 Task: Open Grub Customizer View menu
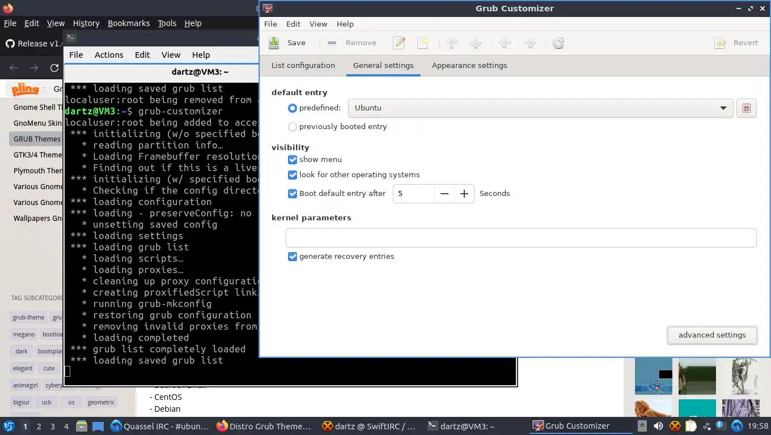(318, 24)
